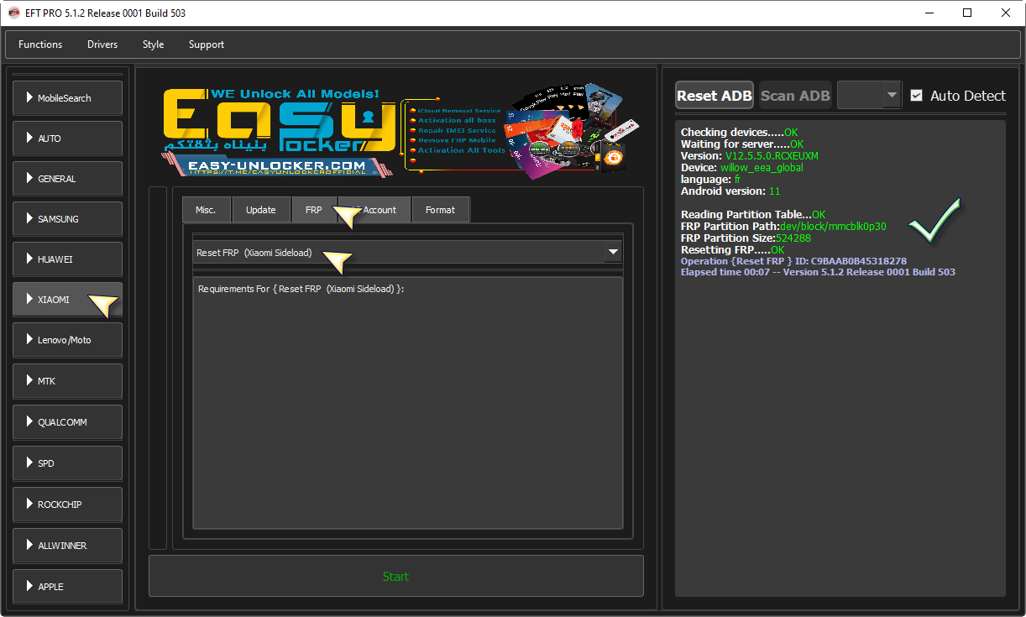Open the Drivers menu

102,44
